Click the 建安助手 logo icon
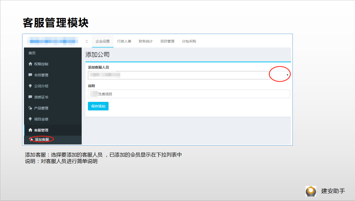355x201 pixels. pyautogui.click(x=311, y=191)
